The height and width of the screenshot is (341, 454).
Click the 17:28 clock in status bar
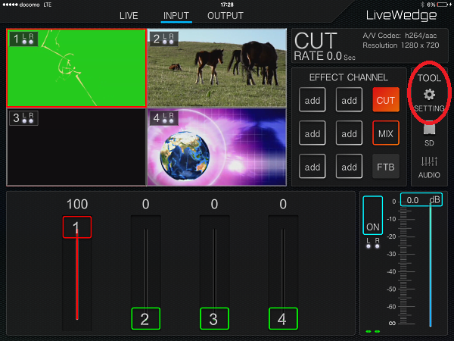(x=227, y=5)
